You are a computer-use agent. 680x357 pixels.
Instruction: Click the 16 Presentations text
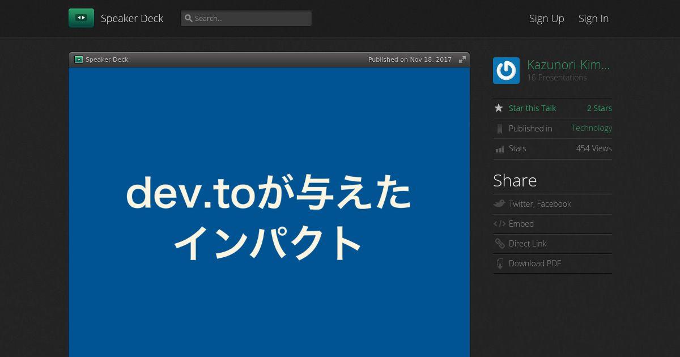pos(557,78)
